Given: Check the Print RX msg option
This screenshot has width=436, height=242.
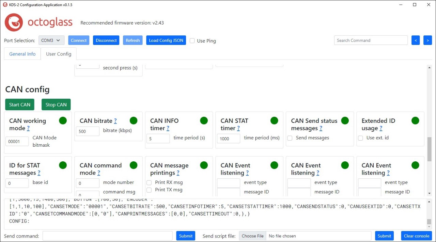Looking at the screenshot, I should [x=149, y=182].
